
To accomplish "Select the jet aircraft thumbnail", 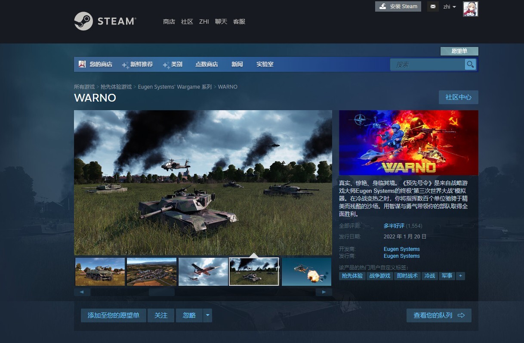I will [203, 272].
